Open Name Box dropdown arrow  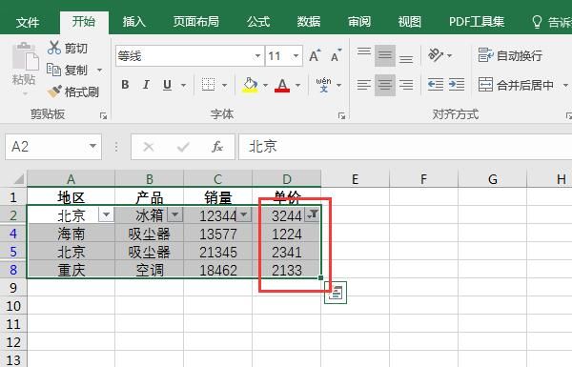(x=92, y=146)
